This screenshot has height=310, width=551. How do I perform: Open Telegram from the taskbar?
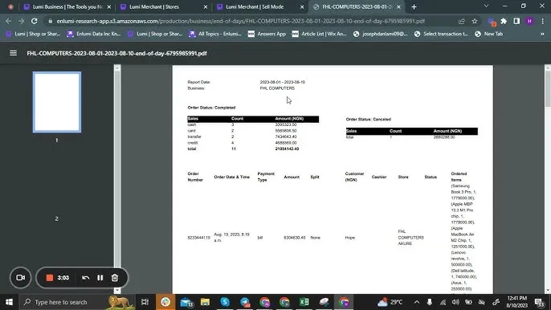click(x=245, y=302)
